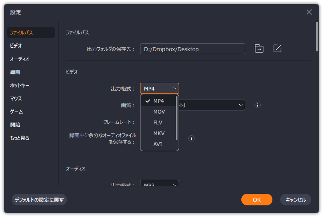Close the 設定 dialog window
The image size is (323, 217).
[309, 12]
